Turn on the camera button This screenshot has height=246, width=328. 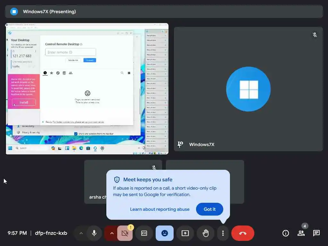[x=125, y=233]
